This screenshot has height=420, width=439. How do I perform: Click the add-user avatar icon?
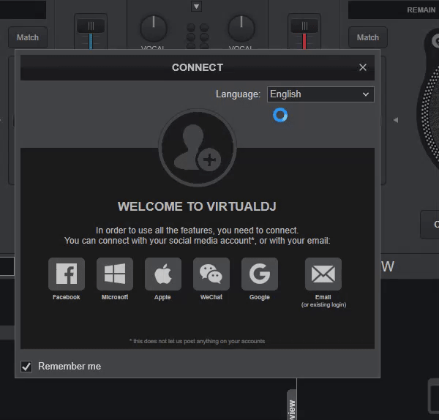point(198,148)
